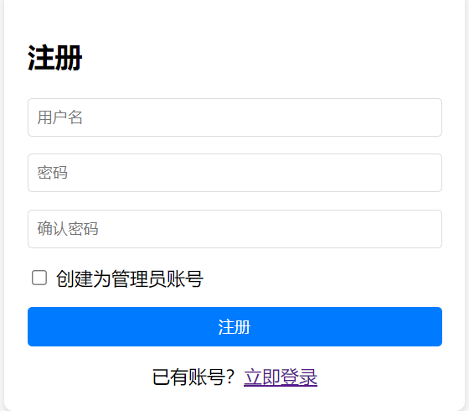Image resolution: width=469 pixels, height=411 pixels.
Task: Go to login via 立即登录
Action: point(281,377)
